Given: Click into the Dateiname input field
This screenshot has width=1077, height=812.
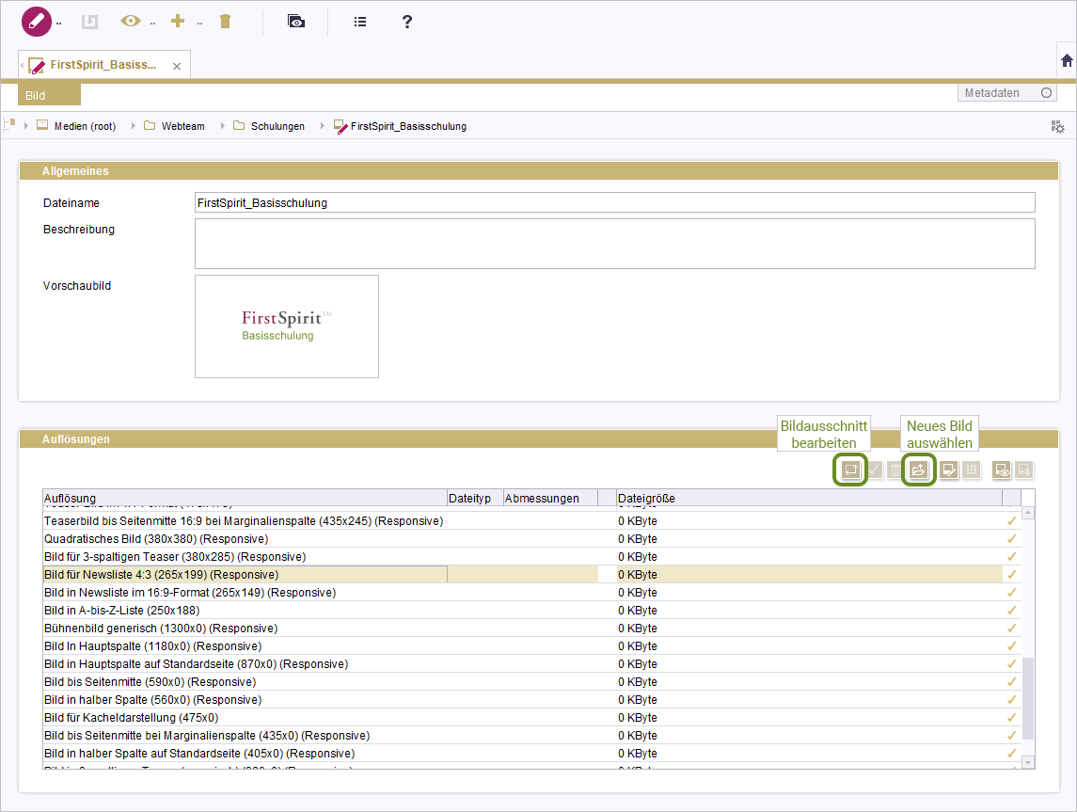Looking at the screenshot, I should click(x=615, y=202).
